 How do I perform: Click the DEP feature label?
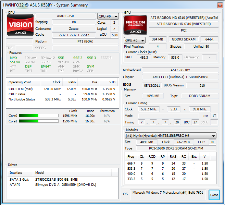pyautogui.click(x=28, y=67)
